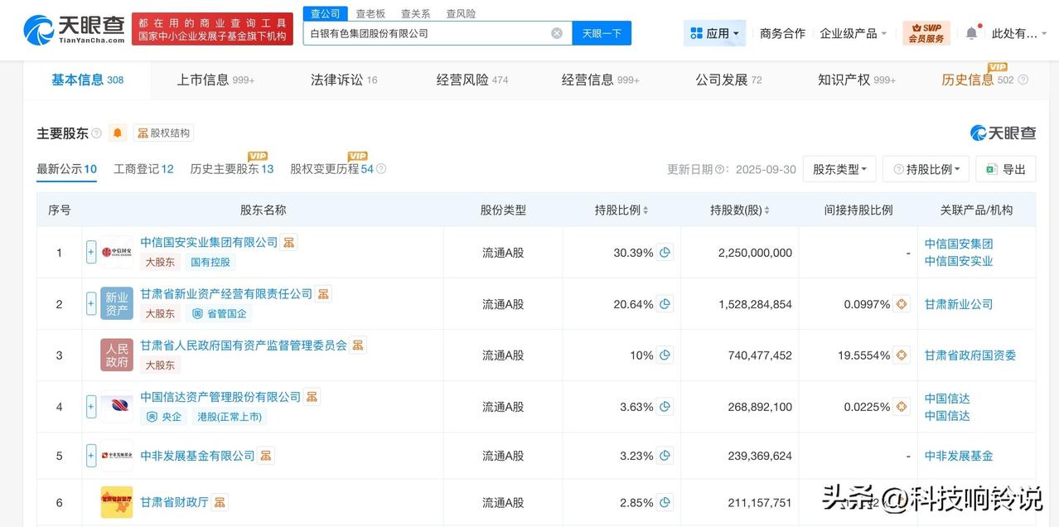The image size is (1059, 527).
Task: Click the 天眼一下 search button
Action: tap(602, 33)
